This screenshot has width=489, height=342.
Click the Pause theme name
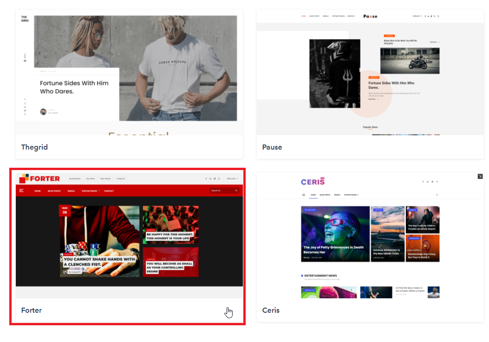click(x=272, y=147)
